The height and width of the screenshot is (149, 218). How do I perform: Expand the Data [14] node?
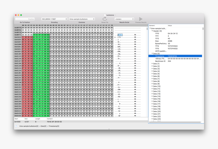[152, 96]
